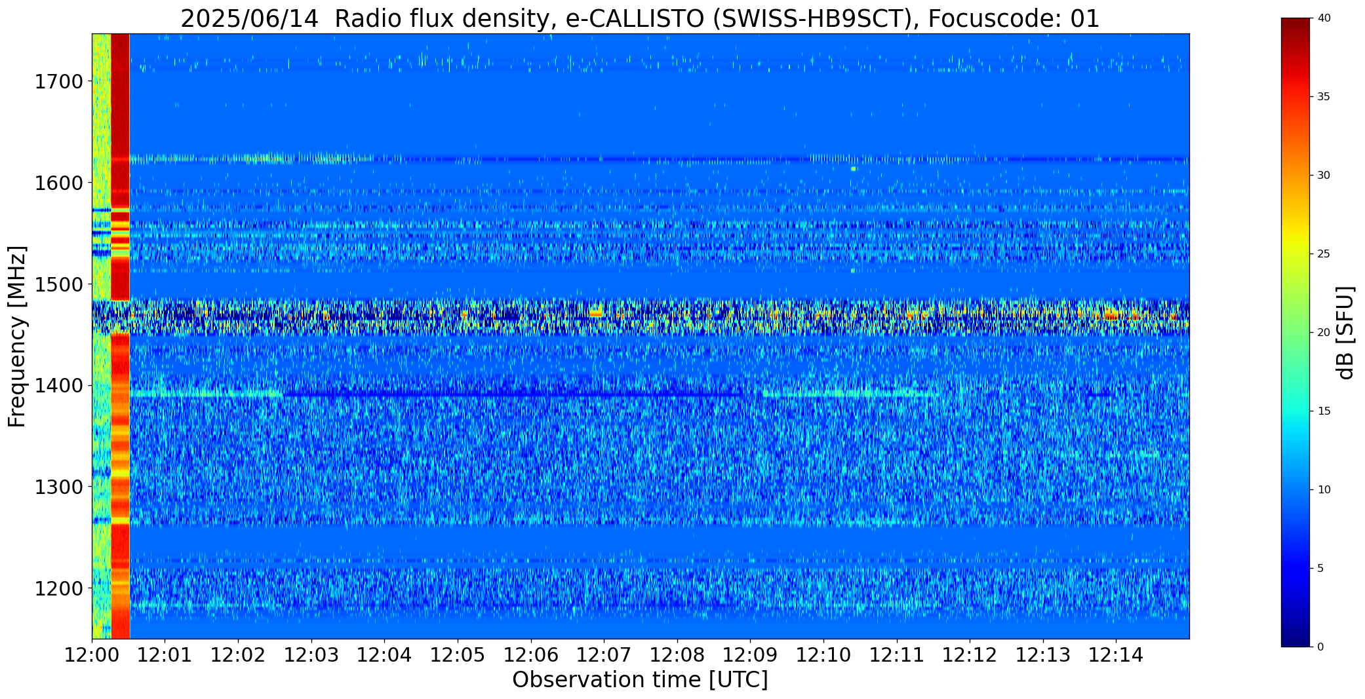Click the colorbar tick label 40
Viewport: 1365px width, 699px height.
1324,18
